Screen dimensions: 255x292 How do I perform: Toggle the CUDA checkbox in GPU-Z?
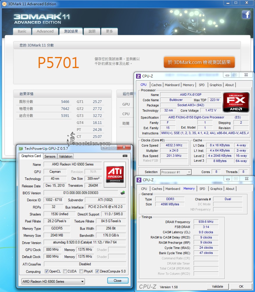65,271
